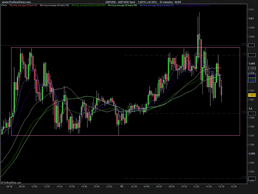
Task: Click the 02:00 time axis label
Action: pyautogui.click(x=134, y=187)
